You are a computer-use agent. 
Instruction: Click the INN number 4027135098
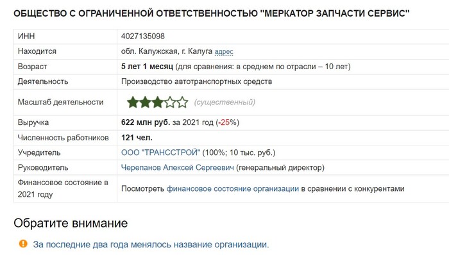point(143,37)
